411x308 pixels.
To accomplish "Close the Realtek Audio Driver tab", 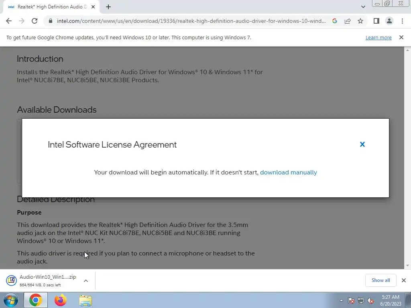I will [93, 7].
